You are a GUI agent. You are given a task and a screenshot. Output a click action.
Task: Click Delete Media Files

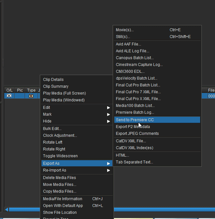pyautogui.click(x=59, y=178)
